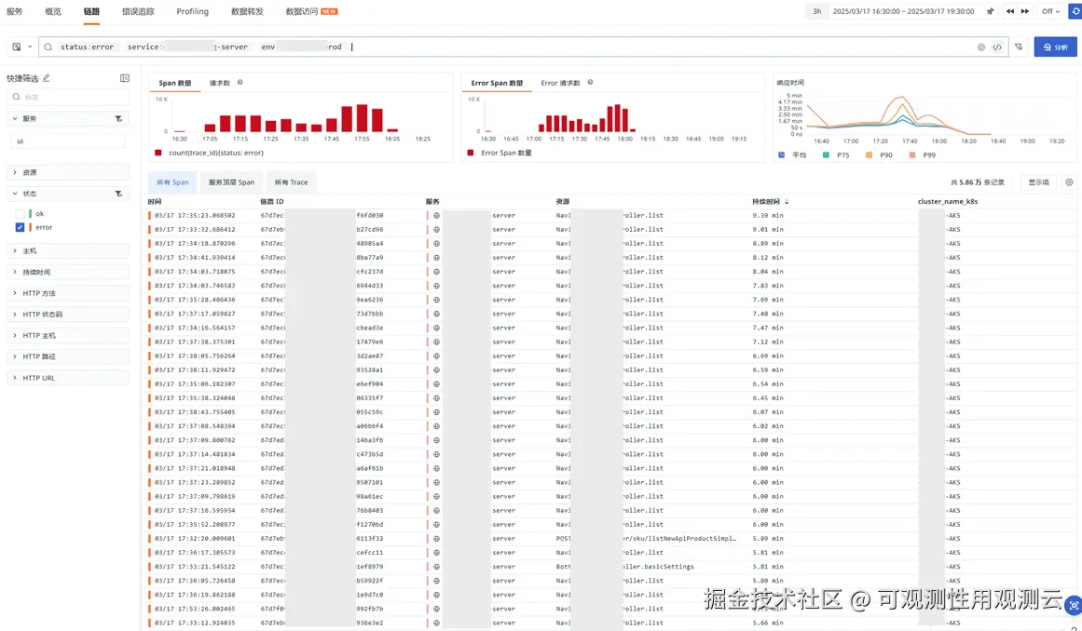Open the 服务 top navigation tab

[x=15, y=12]
